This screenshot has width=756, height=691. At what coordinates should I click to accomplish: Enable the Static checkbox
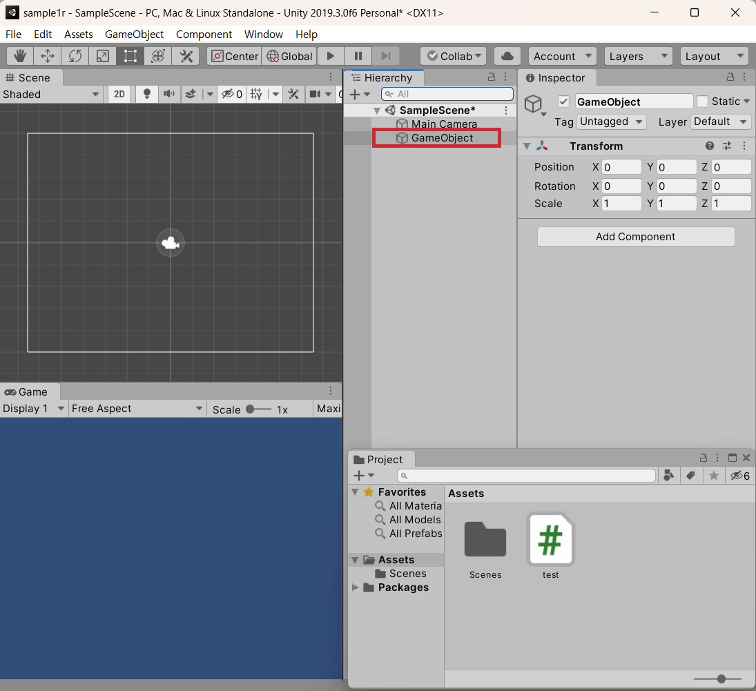702,101
